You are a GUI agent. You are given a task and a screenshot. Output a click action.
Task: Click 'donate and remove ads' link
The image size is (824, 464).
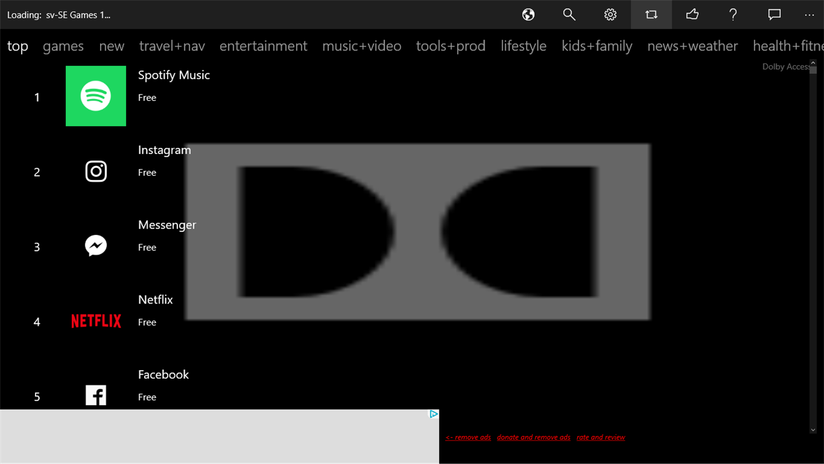point(533,437)
